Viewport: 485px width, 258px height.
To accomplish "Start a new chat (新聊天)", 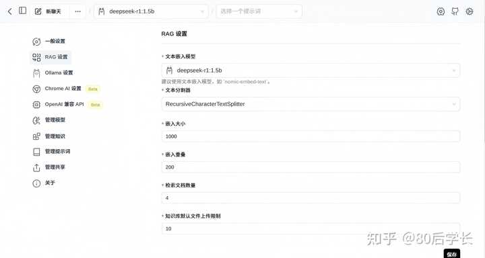I will pyautogui.click(x=48, y=11).
